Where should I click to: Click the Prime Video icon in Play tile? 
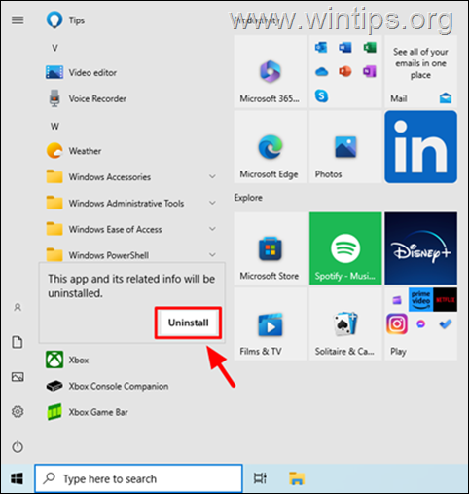(420, 299)
